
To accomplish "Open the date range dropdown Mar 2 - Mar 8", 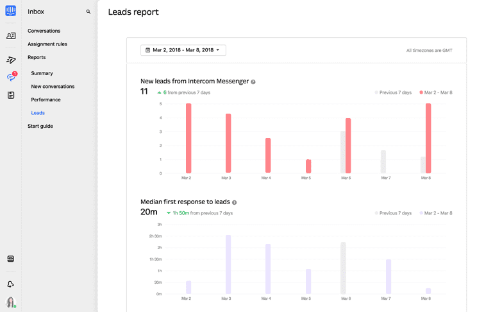I will [x=183, y=50].
